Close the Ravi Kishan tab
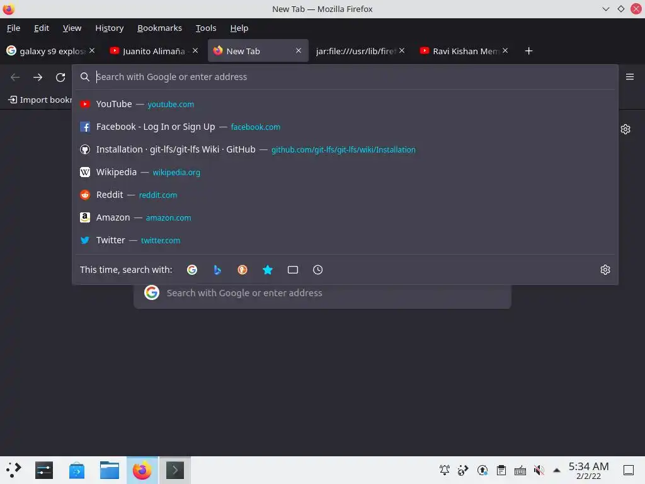This screenshot has width=645, height=484. click(x=505, y=50)
